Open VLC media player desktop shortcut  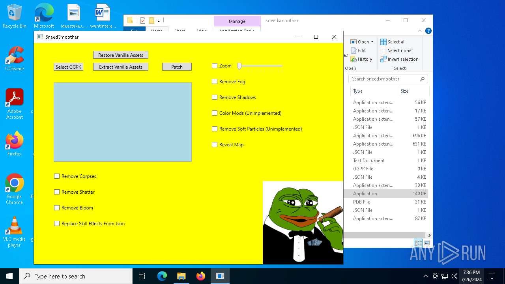[15, 232]
